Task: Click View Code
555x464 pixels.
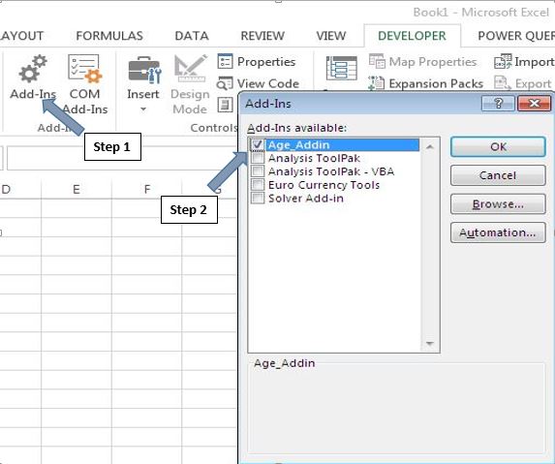Action: (x=259, y=83)
